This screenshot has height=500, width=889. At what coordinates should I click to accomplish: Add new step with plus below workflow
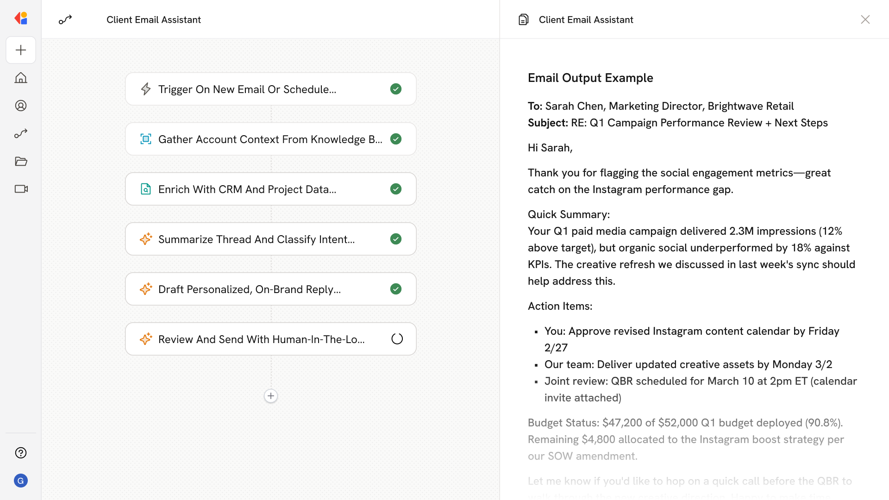point(271,396)
